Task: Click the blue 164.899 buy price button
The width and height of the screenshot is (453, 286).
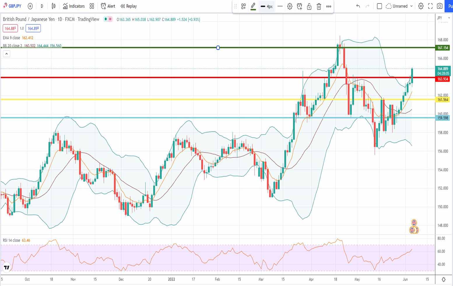Action: click(x=33, y=28)
